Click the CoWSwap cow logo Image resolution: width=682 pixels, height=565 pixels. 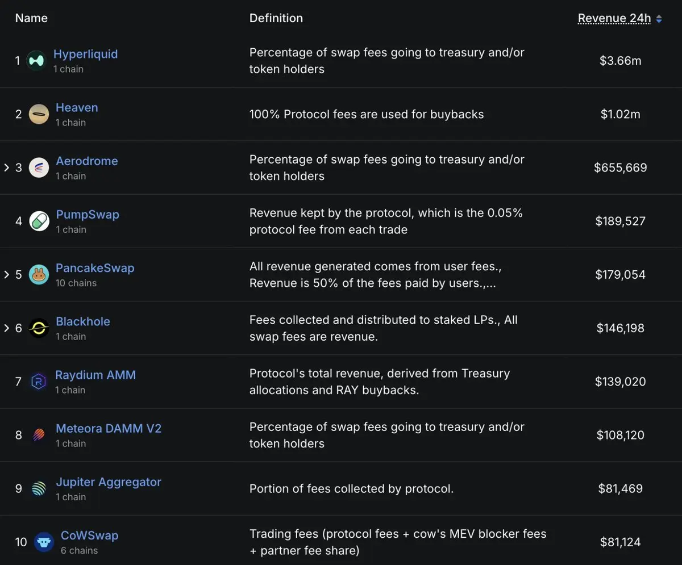point(44,542)
